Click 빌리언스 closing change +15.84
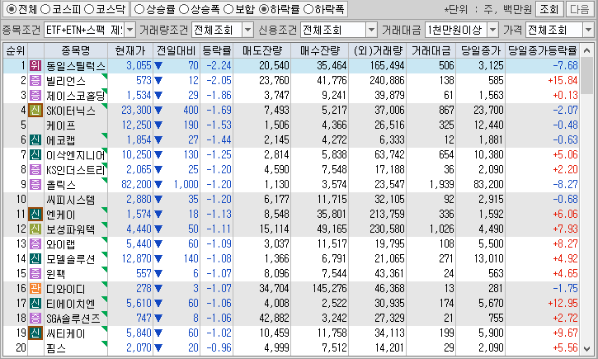598x359 pixels. pos(563,81)
